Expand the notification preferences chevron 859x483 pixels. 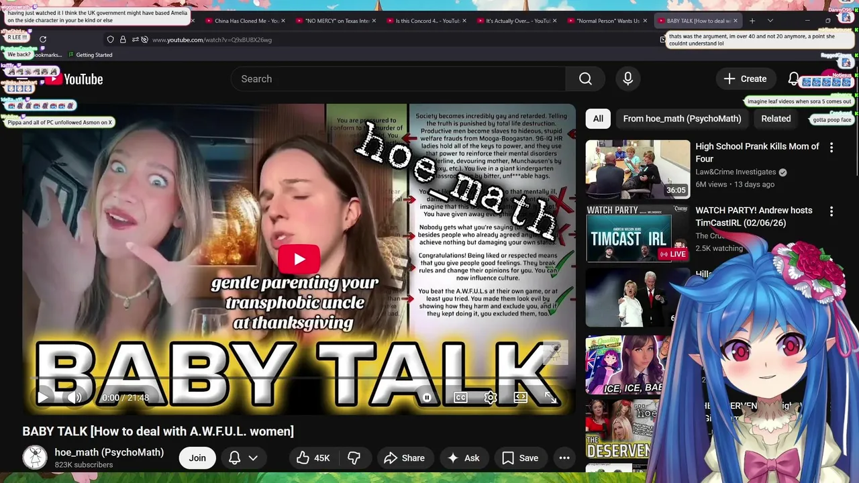point(253,458)
